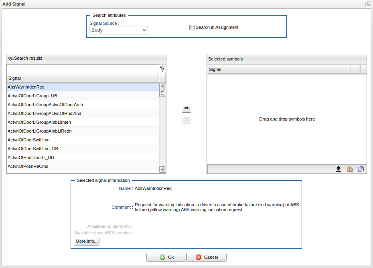
Task: Click the Signal column header in Selected symbols
Action: (279, 69)
